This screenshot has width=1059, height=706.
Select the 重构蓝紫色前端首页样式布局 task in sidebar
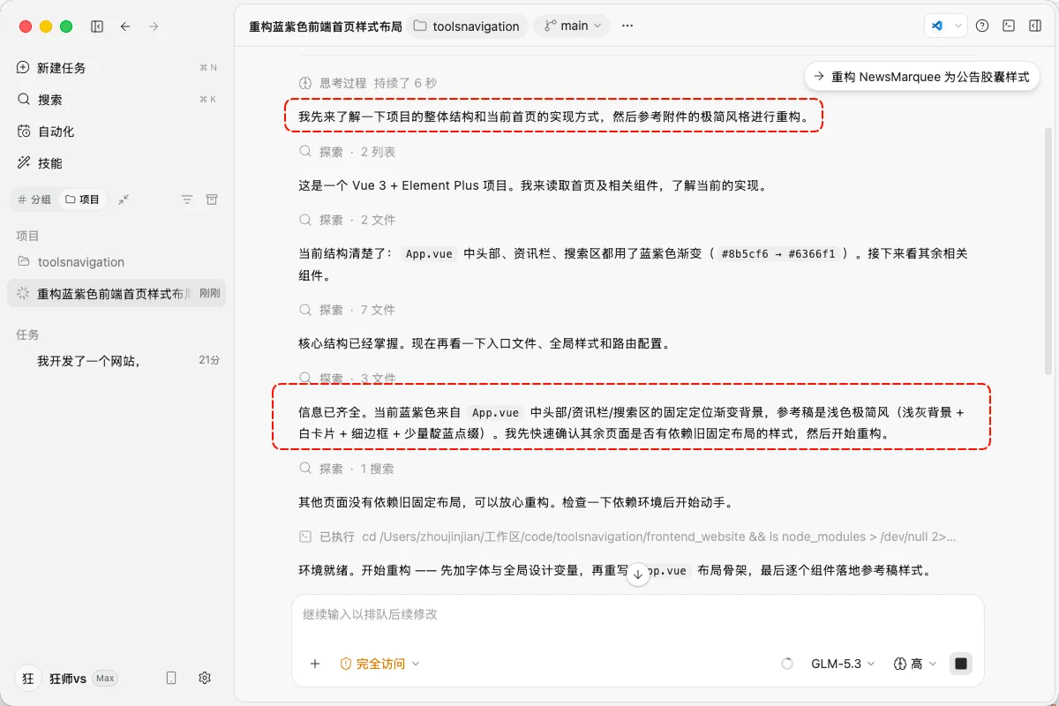pos(116,294)
